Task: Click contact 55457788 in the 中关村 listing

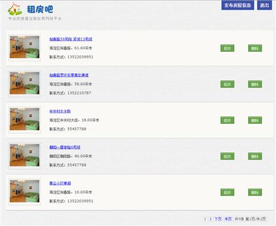Action: 77,129
